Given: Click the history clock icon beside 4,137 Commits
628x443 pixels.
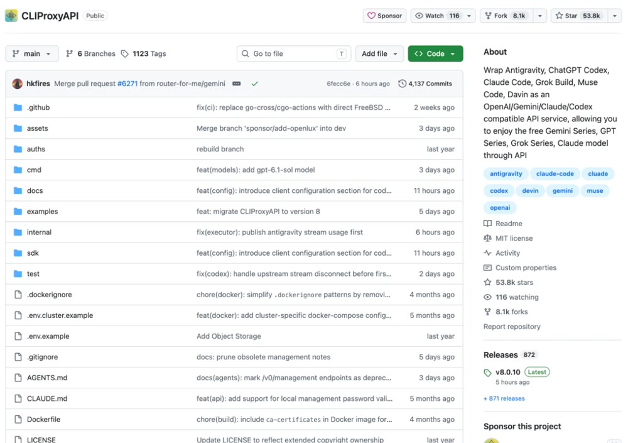Looking at the screenshot, I should pos(402,84).
